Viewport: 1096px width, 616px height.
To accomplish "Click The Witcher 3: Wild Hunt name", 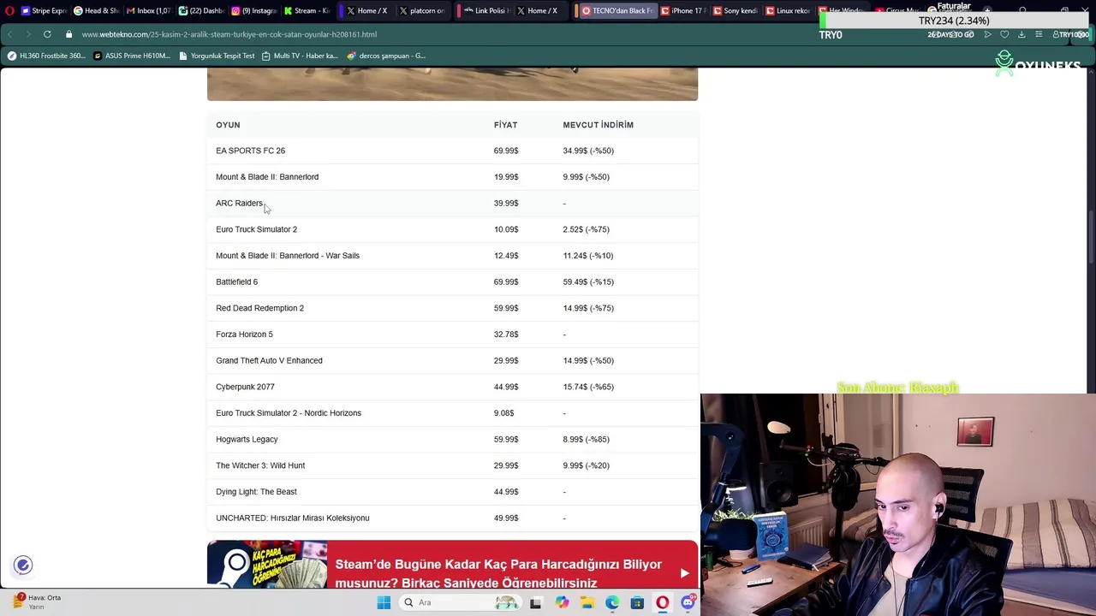I will tap(260, 465).
